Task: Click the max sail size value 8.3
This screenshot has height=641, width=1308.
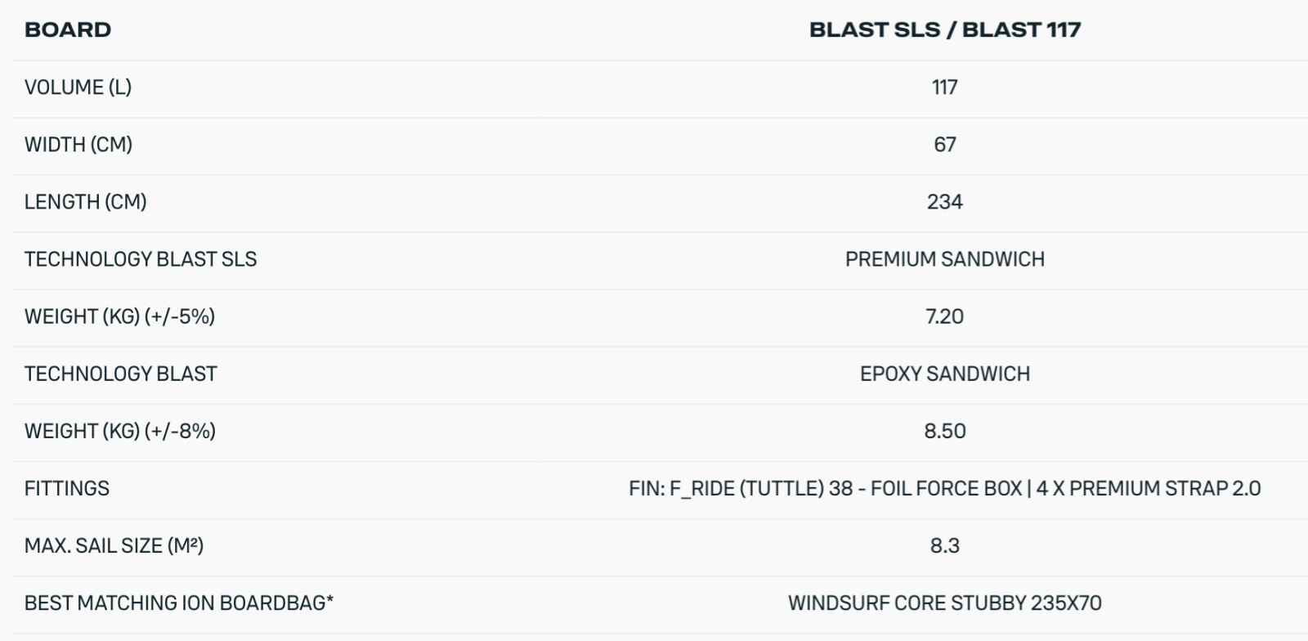Action: tap(944, 545)
